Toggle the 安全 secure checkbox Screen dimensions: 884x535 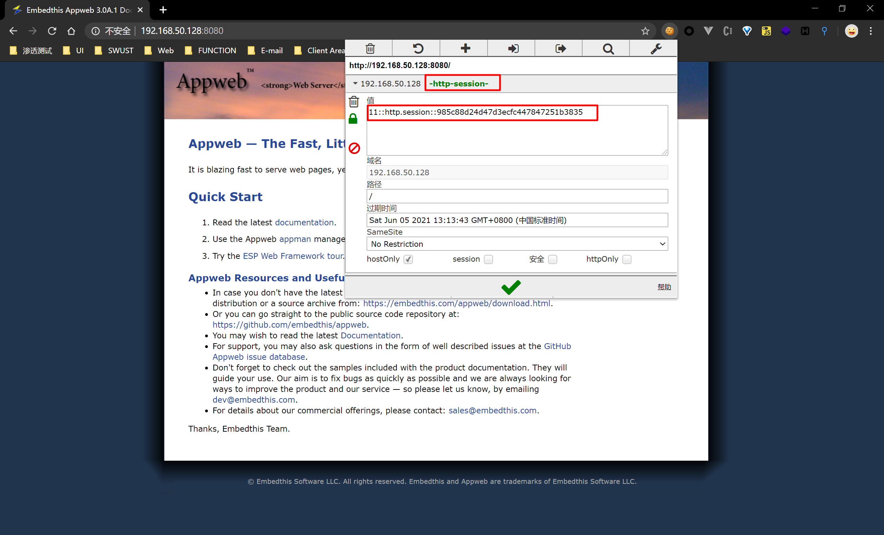(552, 259)
